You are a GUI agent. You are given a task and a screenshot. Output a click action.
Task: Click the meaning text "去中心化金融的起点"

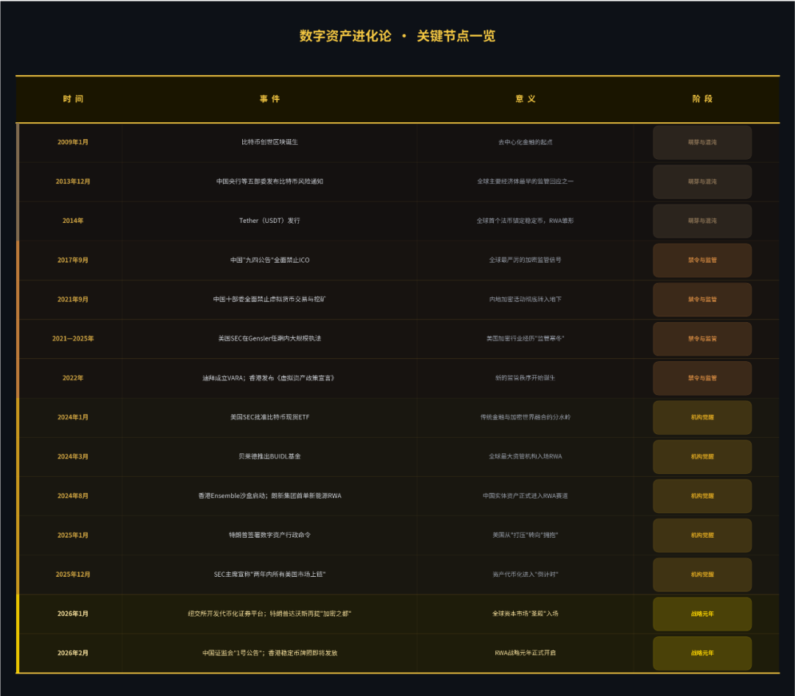(x=525, y=142)
